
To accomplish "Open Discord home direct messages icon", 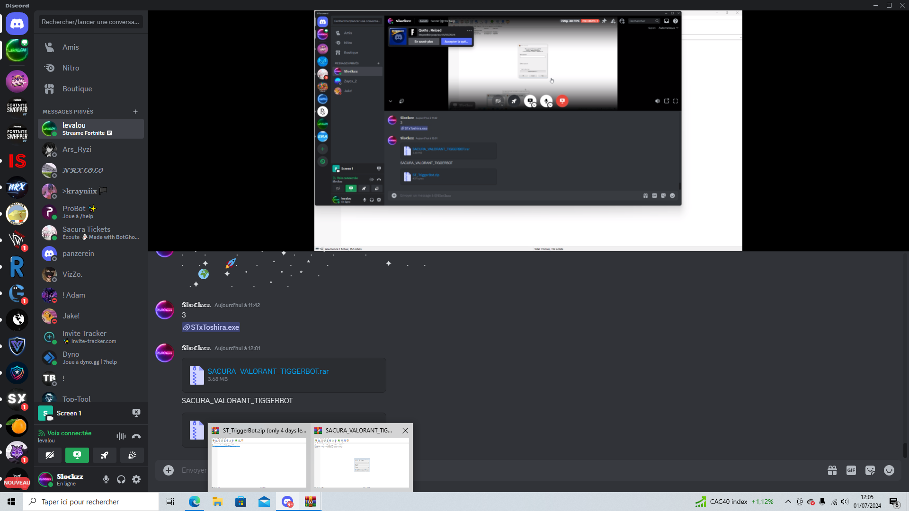I will 17,24.
